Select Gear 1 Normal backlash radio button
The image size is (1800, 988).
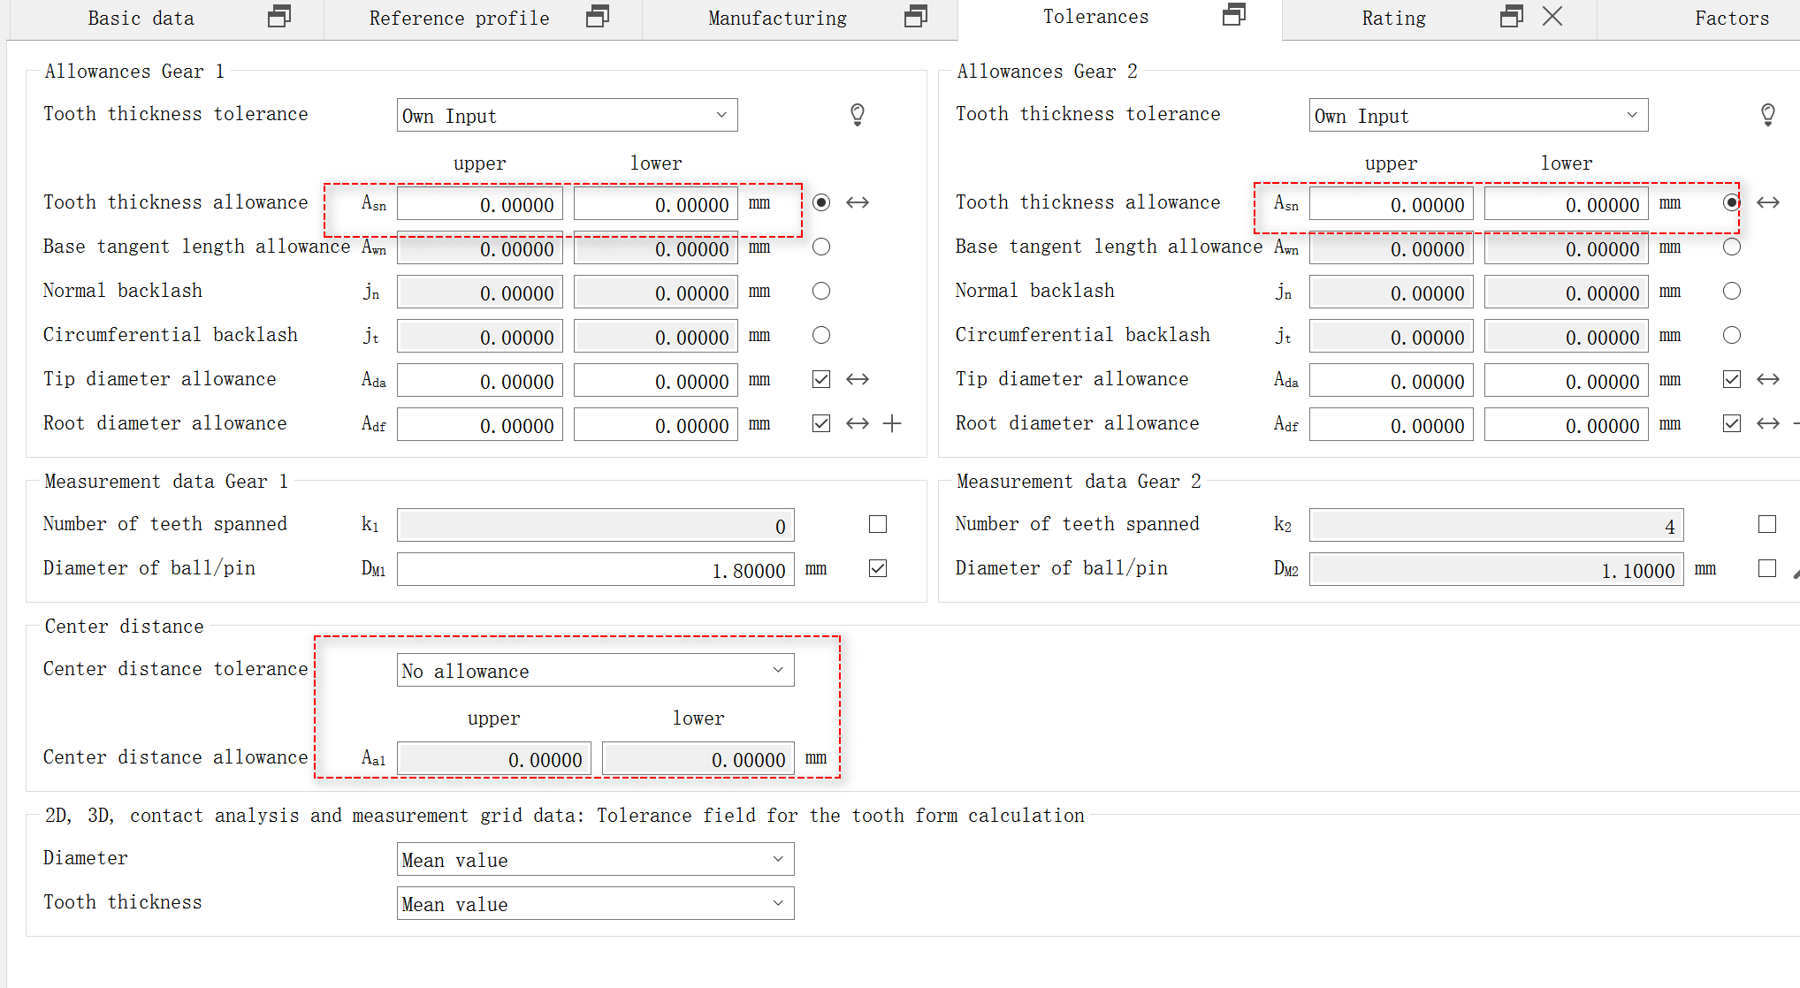tap(821, 292)
